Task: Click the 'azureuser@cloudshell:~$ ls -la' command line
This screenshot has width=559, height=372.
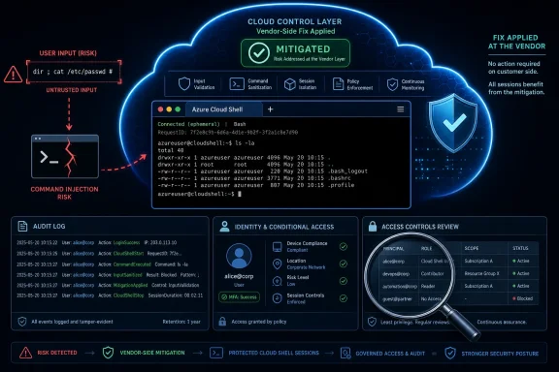Action: (206, 143)
